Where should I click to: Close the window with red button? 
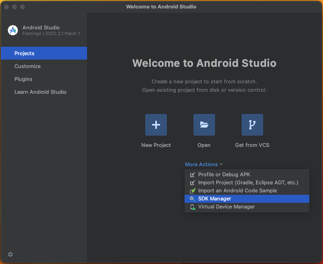(6, 7)
